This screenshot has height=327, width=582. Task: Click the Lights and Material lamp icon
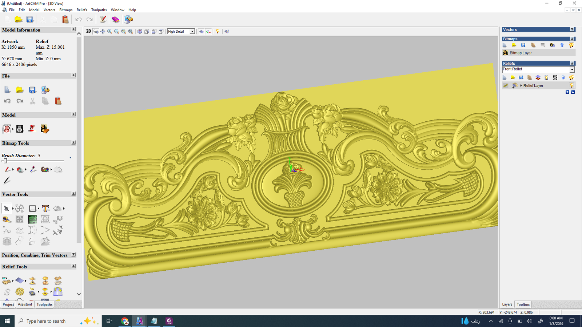coord(218,32)
